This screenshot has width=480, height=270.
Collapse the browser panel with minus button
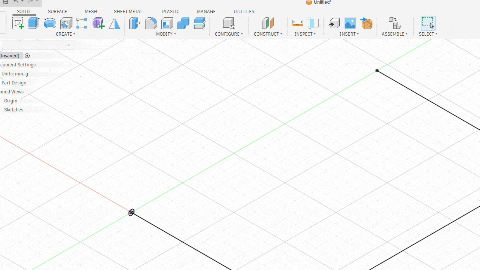[68, 45]
